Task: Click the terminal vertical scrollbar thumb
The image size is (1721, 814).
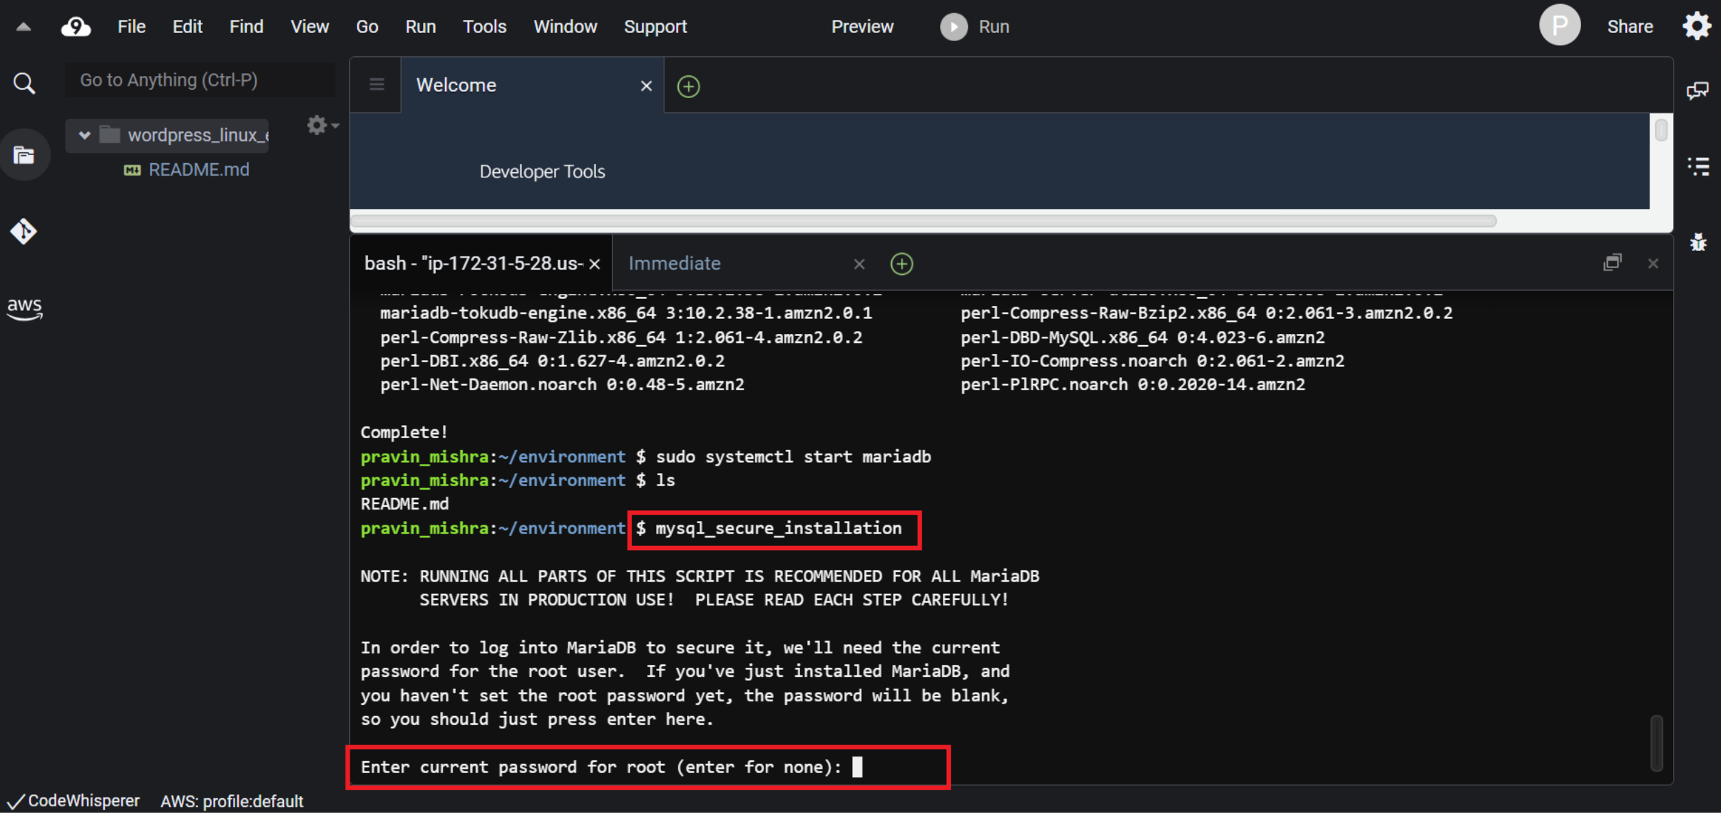Action: pyautogui.click(x=1657, y=743)
